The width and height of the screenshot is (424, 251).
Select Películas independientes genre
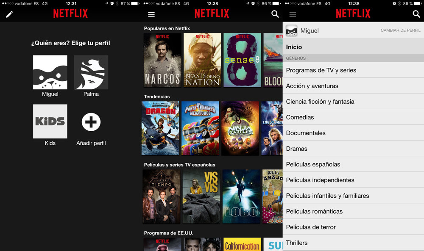point(353,180)
